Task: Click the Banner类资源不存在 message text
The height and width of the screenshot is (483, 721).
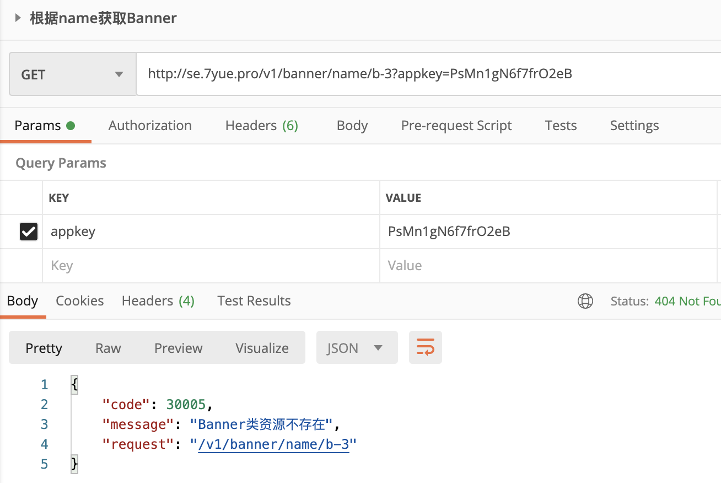Action: coord(262,425)
